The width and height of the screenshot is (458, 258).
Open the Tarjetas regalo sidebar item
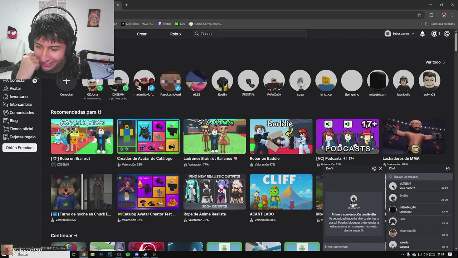coord(19,137)
